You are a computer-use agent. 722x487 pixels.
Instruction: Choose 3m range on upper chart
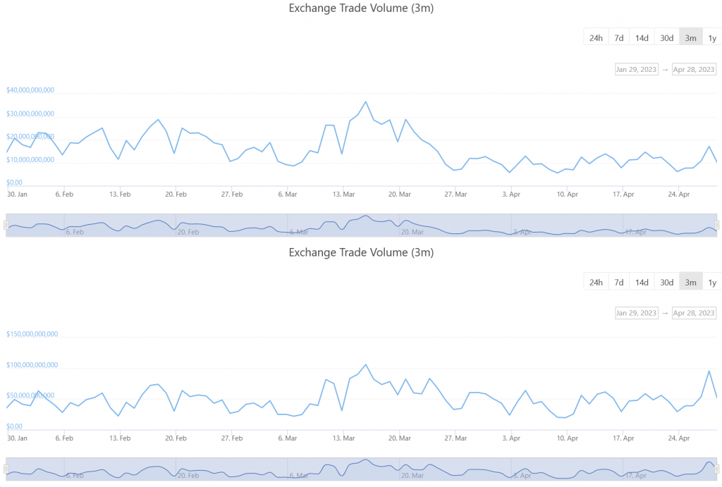pos(691,38)
